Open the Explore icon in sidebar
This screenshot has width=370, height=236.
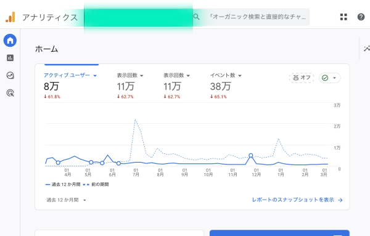click(10, 75)
